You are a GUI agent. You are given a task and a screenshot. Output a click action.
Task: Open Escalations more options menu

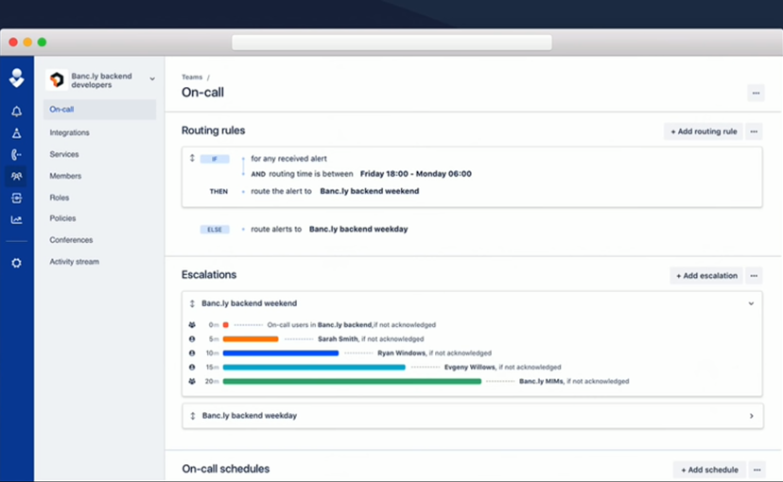click(x=754, y=275)
